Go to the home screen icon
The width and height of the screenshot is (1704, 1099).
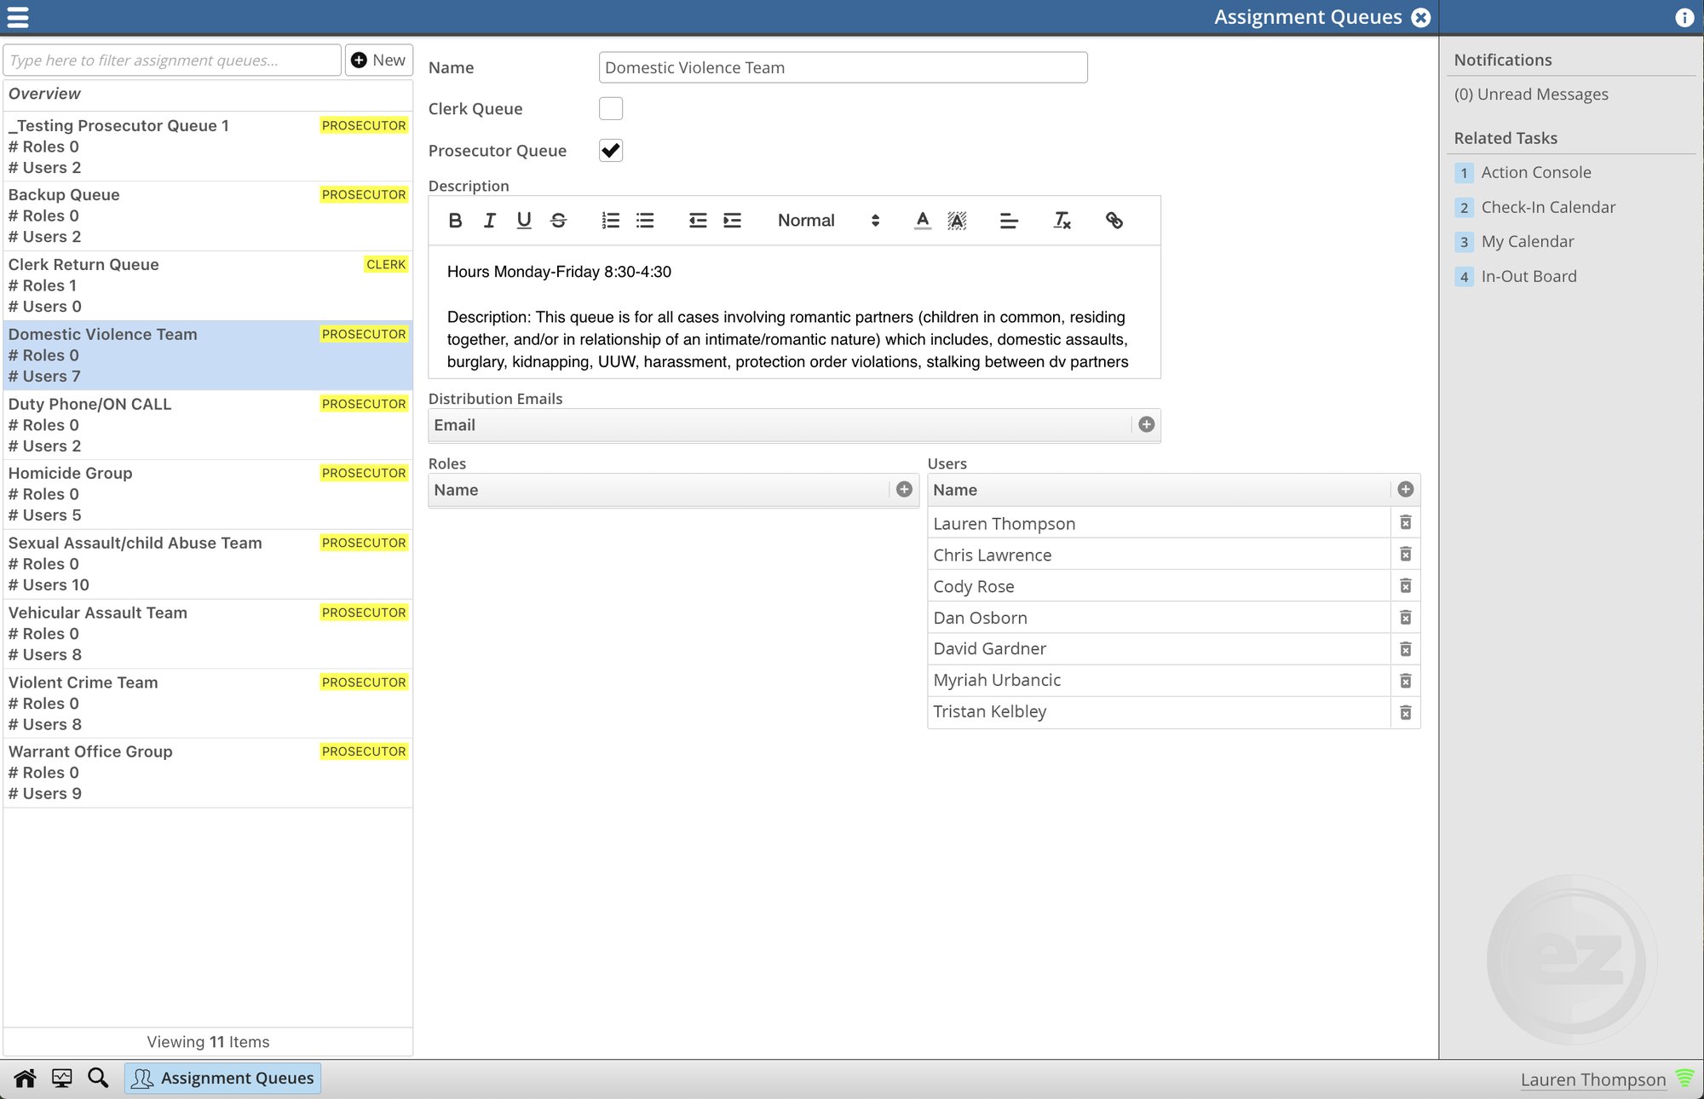(25, 1079)
